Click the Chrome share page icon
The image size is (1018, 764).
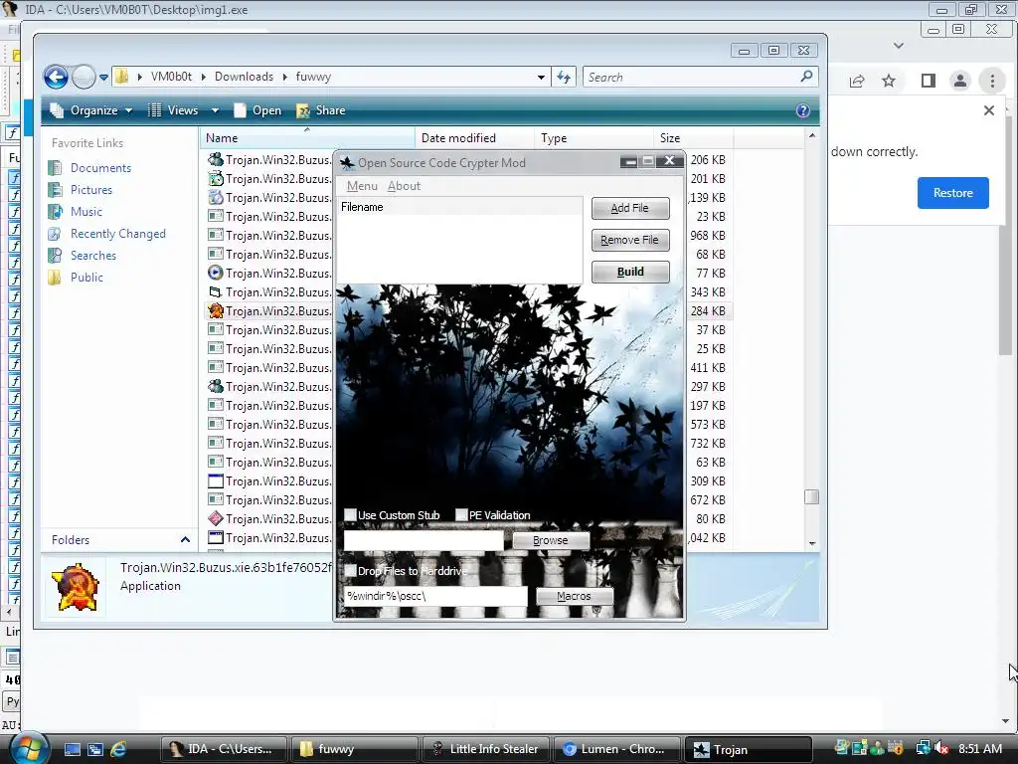857,81
